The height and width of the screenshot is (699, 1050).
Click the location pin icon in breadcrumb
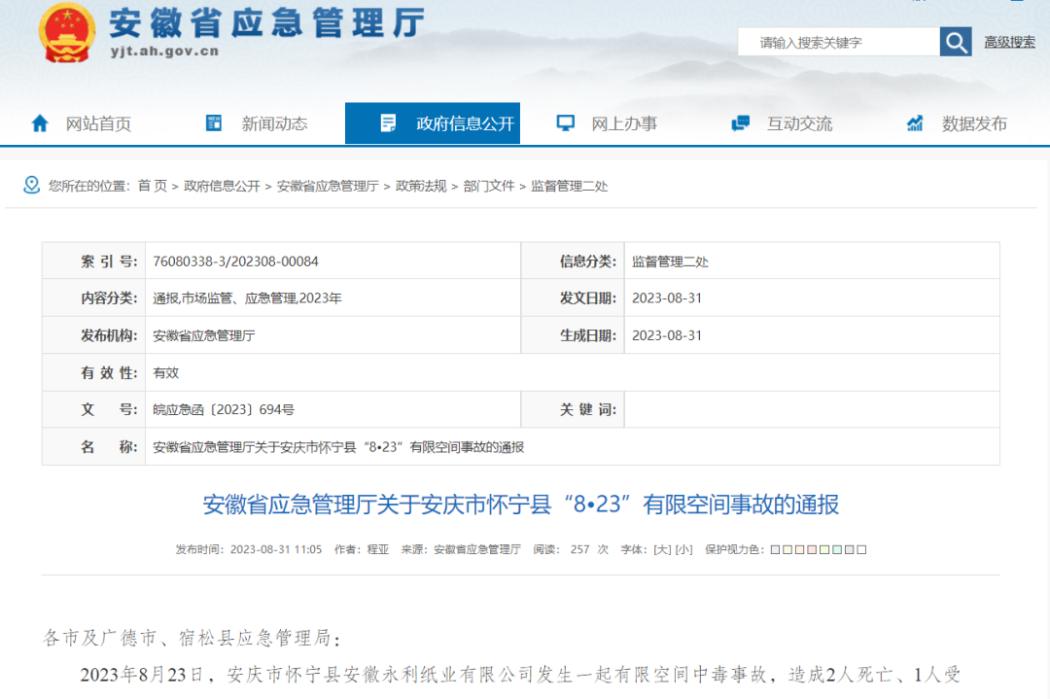(32, 186)
